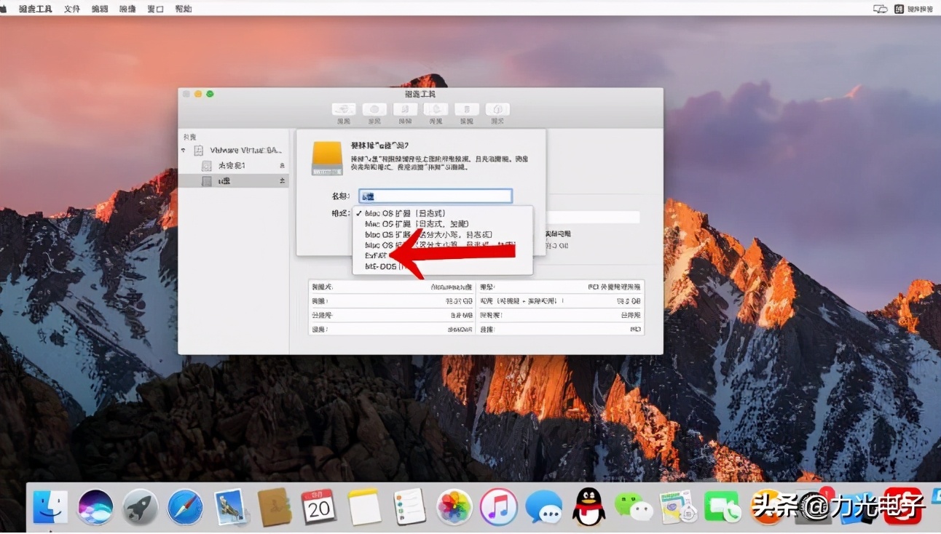Open the iTunes music icon in Dock
941x534 pixels.
[x=499, y=506]
